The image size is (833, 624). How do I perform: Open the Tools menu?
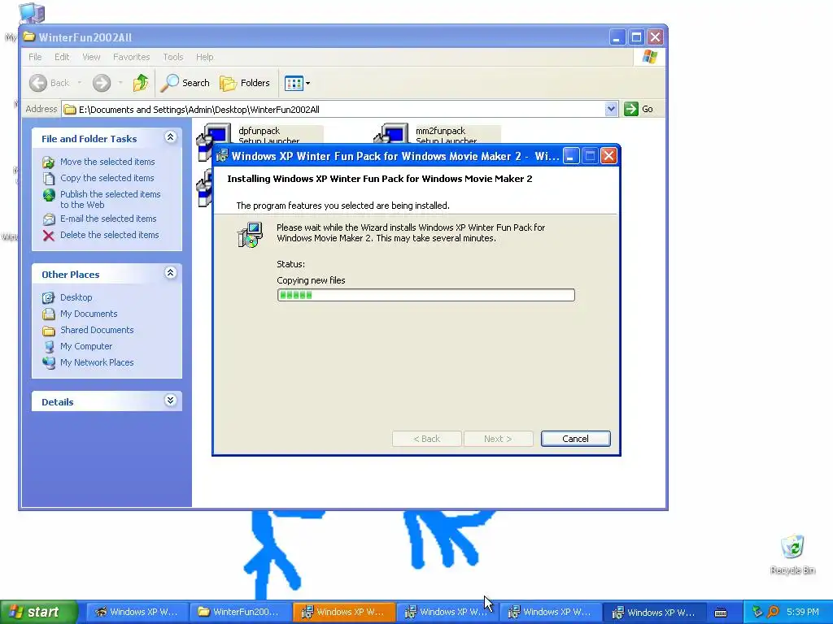pyautogui.click(x=173, y=57)
